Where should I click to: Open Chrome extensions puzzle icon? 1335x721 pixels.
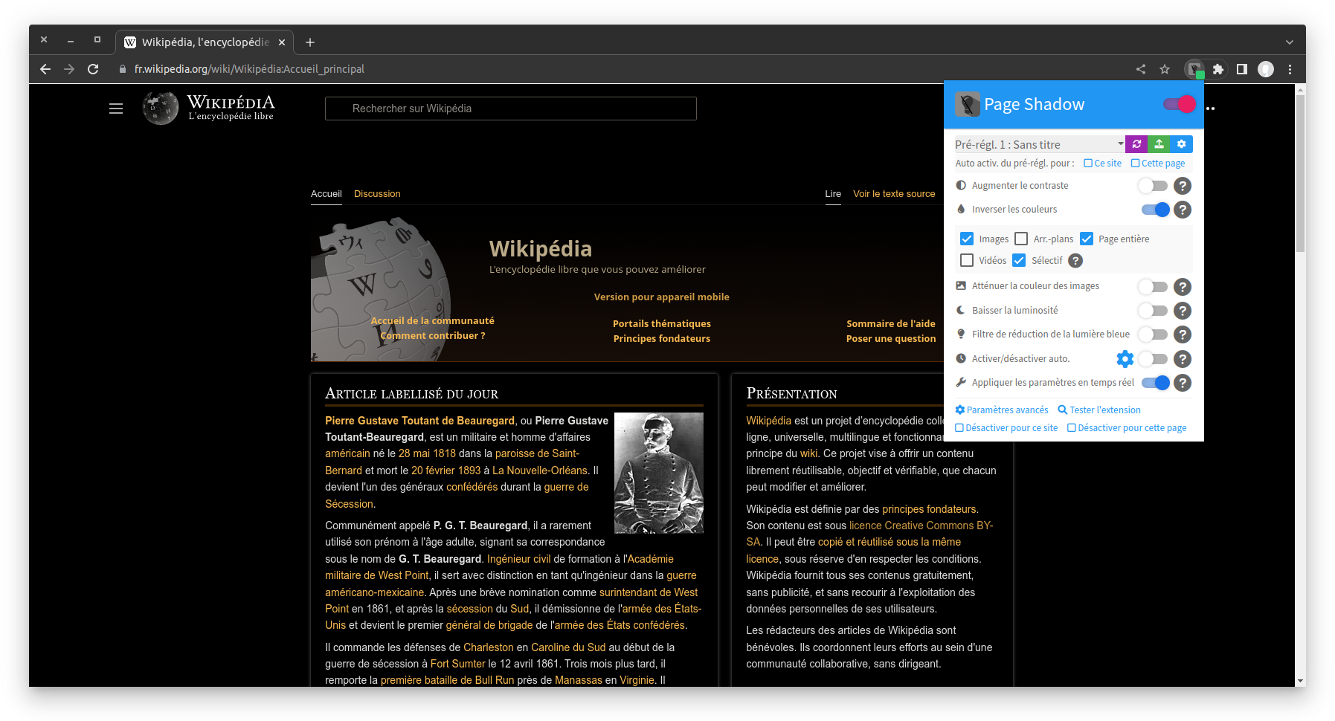point(1217,69)
